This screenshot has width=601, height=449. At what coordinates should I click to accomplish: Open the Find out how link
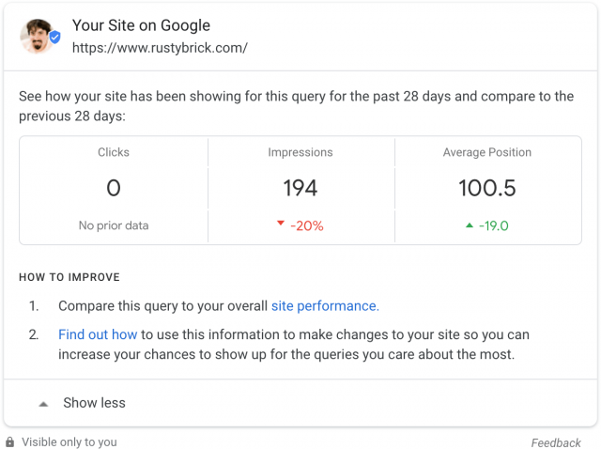tap(98, 334)
